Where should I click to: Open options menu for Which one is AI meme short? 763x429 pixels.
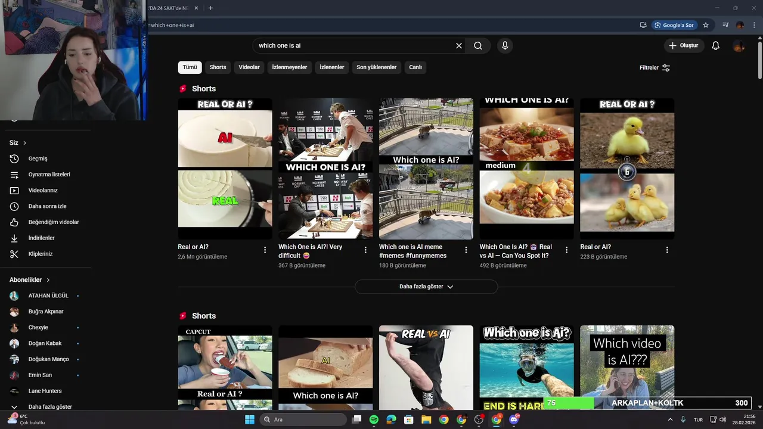pyautogui.click(x=466, y=250)
